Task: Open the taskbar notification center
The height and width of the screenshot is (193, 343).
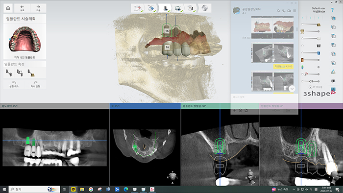Action: (338, 190)
